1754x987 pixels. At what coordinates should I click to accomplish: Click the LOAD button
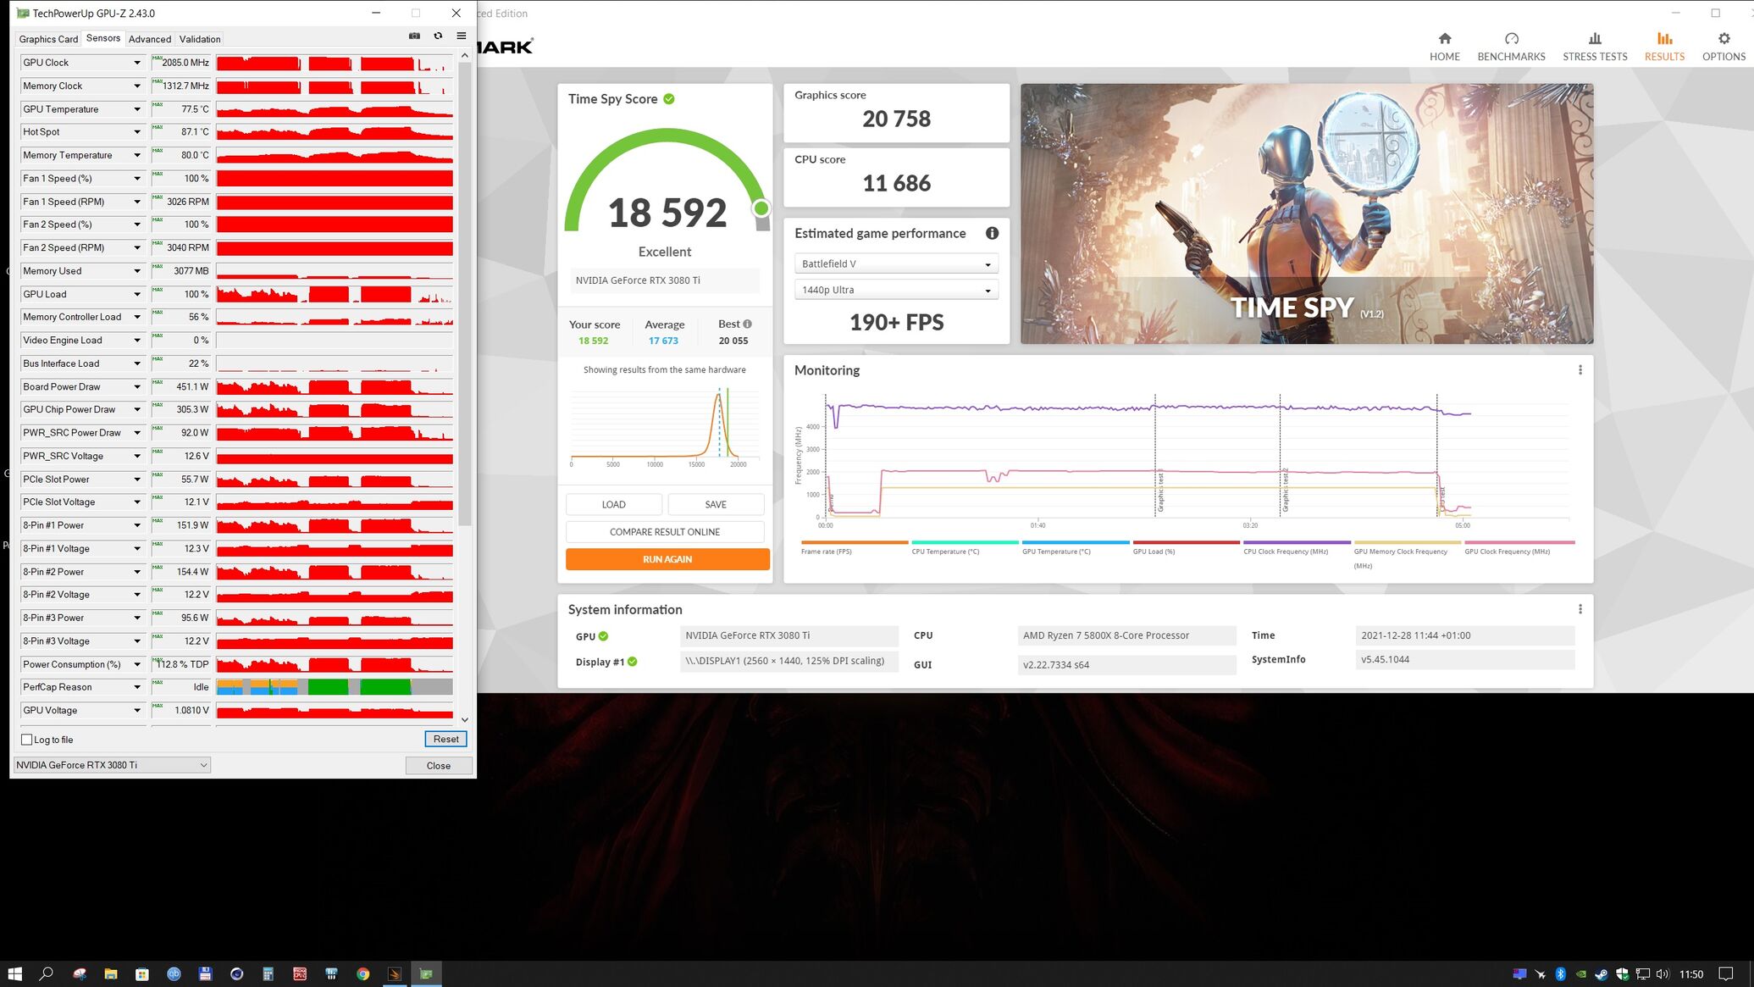point(613,504)
